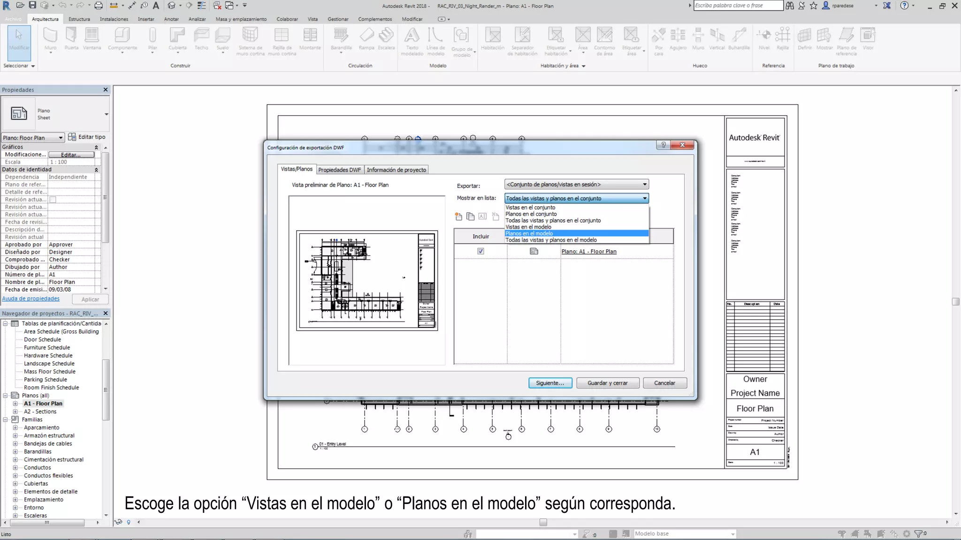
Task: Open the Plano: Floor Plan type dropdown
Action: pyautogui.click(x=61, y=138)
